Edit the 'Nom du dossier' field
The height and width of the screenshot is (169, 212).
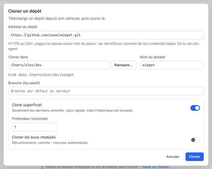click(172, 65)
